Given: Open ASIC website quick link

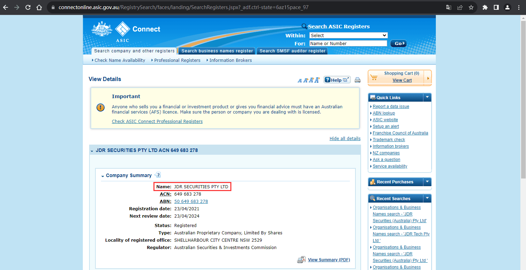Looking at the screenshot, I should click(x=385, y=120).
